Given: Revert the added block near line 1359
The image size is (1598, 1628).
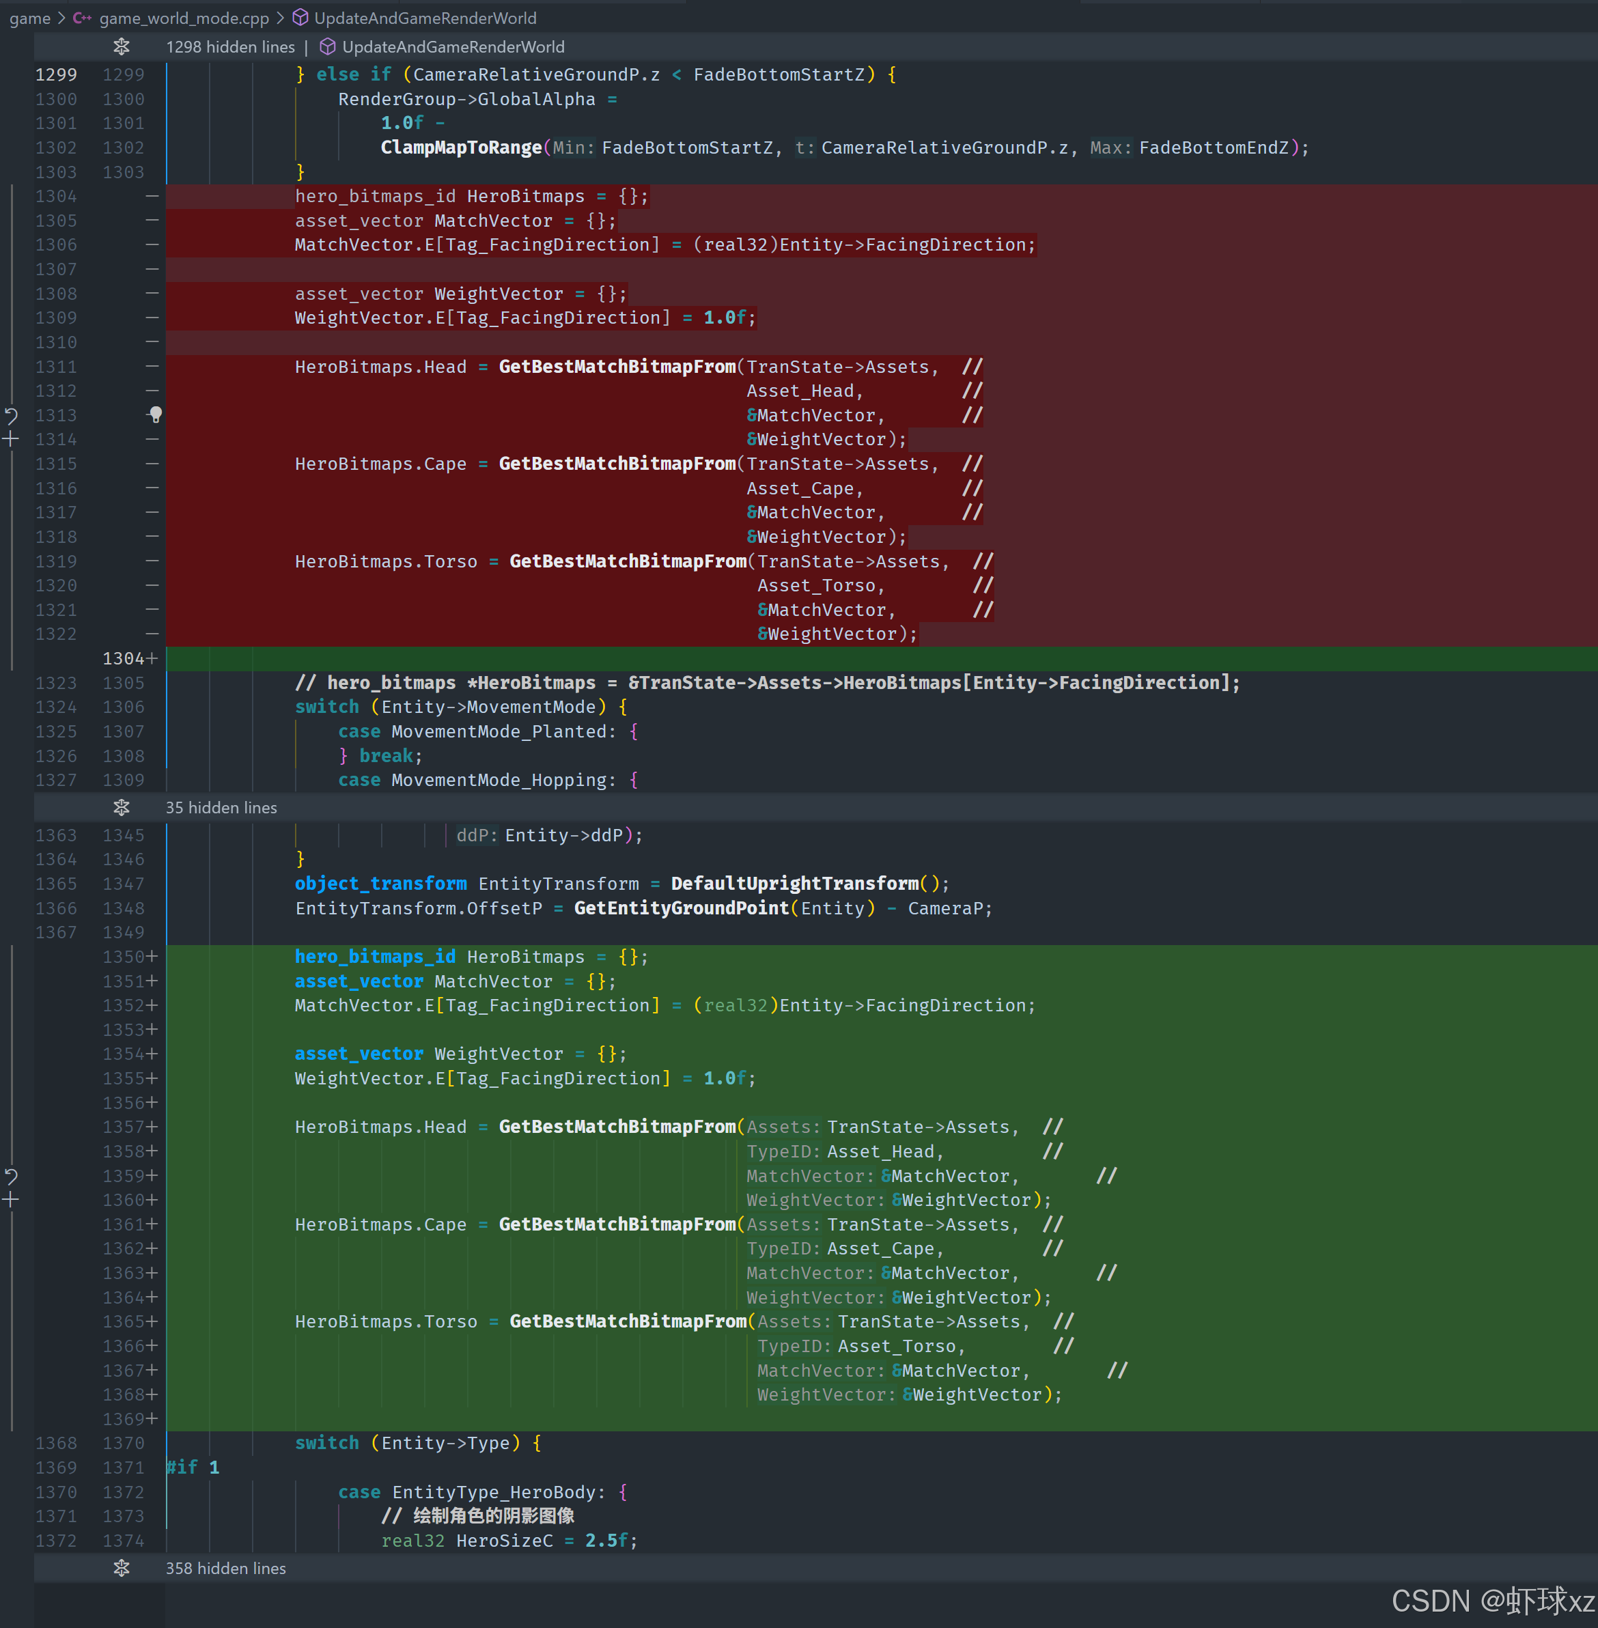Looking at the screenshot, I should click(11, 1176).
